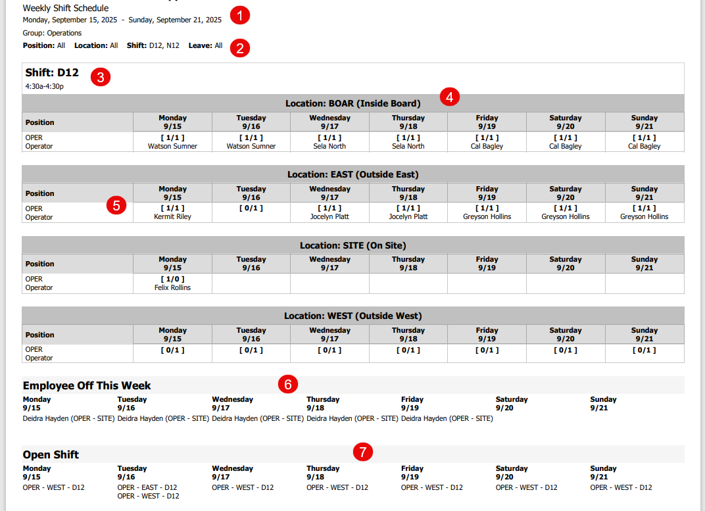Click the "Leave: All" filter text

point(205,45)
